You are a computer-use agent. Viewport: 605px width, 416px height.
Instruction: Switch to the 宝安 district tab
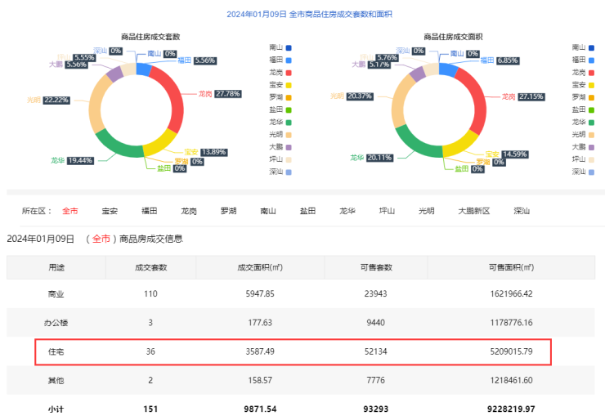tap(110, 211)
